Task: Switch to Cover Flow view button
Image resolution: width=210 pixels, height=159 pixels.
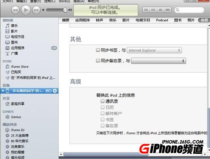Action: click(x=167, y=10)
